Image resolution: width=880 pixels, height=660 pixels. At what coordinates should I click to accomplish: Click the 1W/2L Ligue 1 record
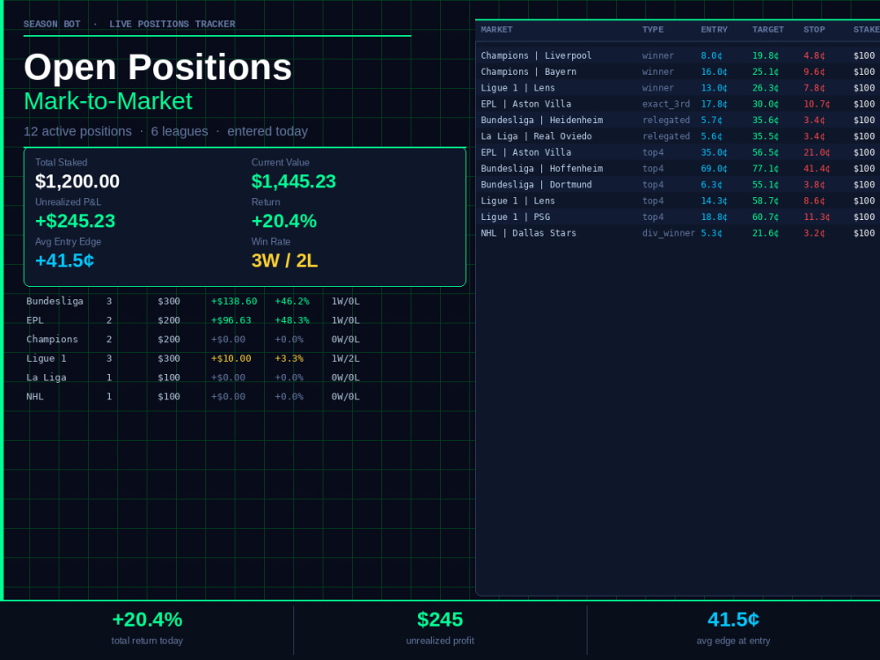point(345,359)
